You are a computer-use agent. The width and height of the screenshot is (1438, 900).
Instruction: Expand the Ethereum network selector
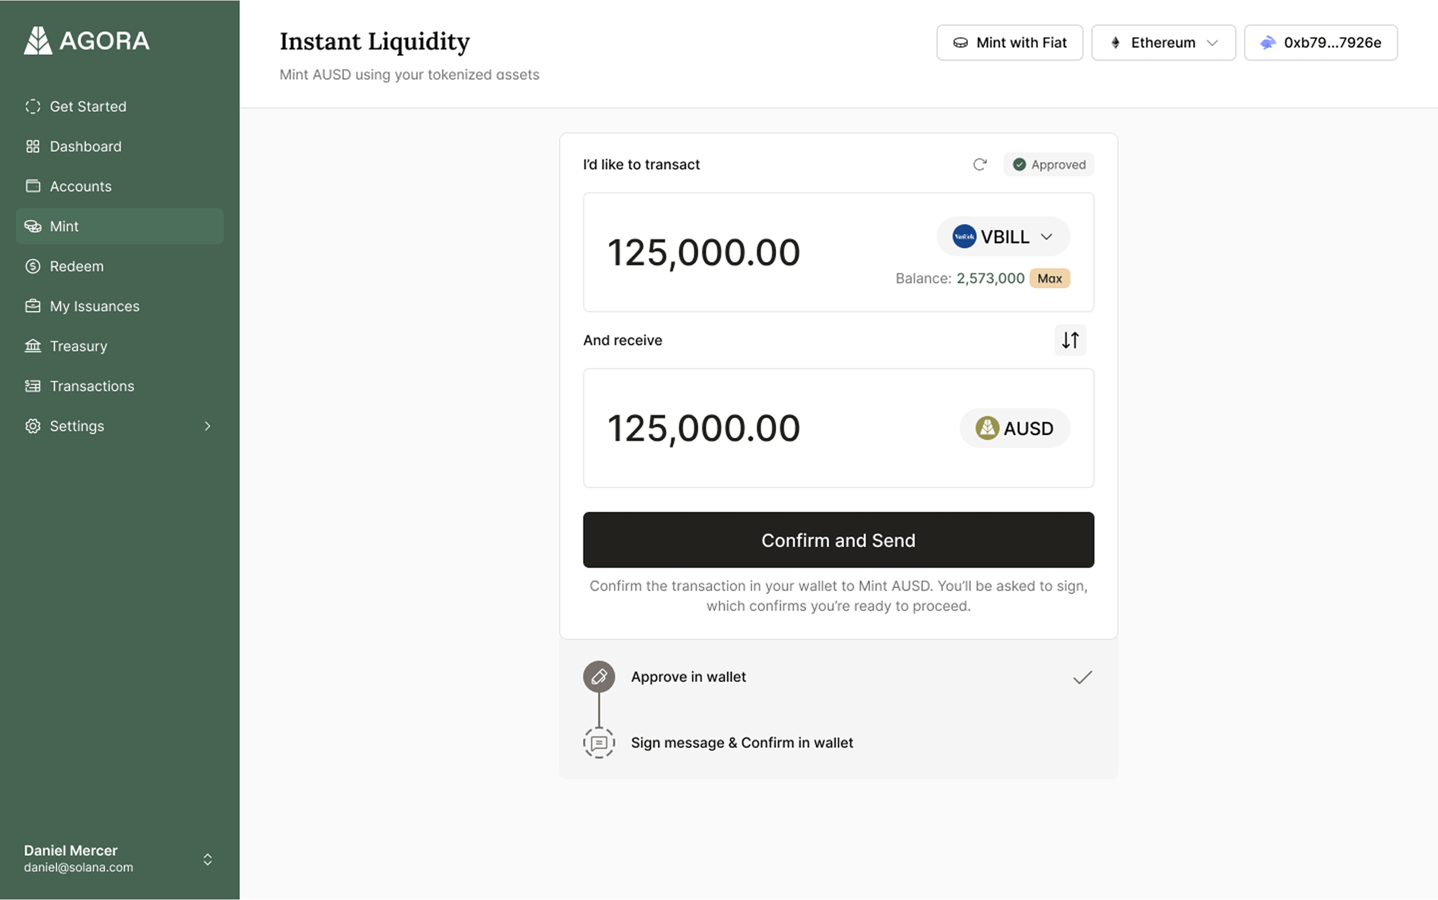click(1163, 42)
